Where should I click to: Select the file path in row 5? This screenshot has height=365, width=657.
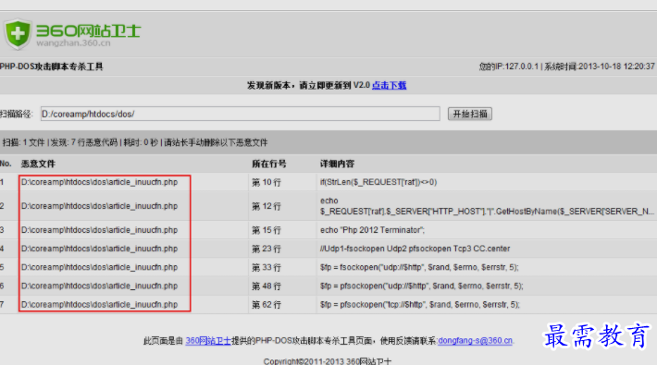(100, 267)
